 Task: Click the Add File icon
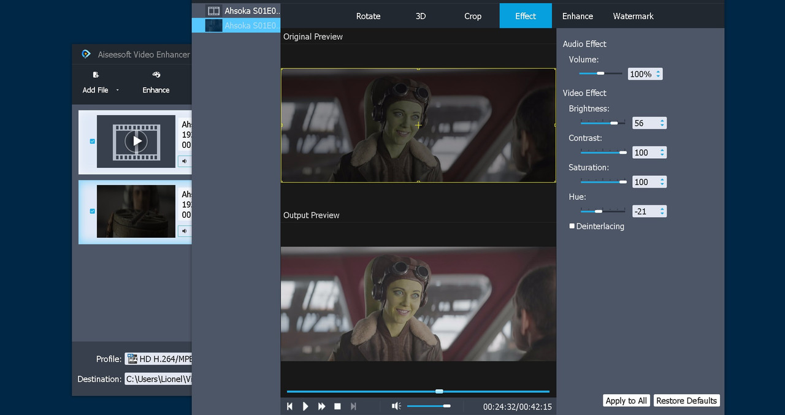coord(96,75)
